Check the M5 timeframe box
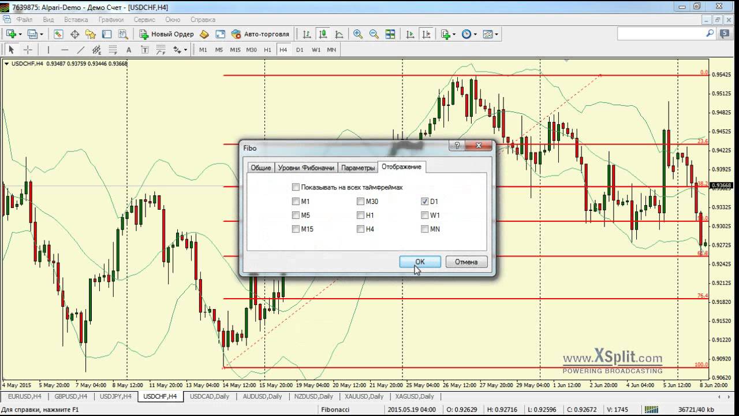 [x=296, y=216]
